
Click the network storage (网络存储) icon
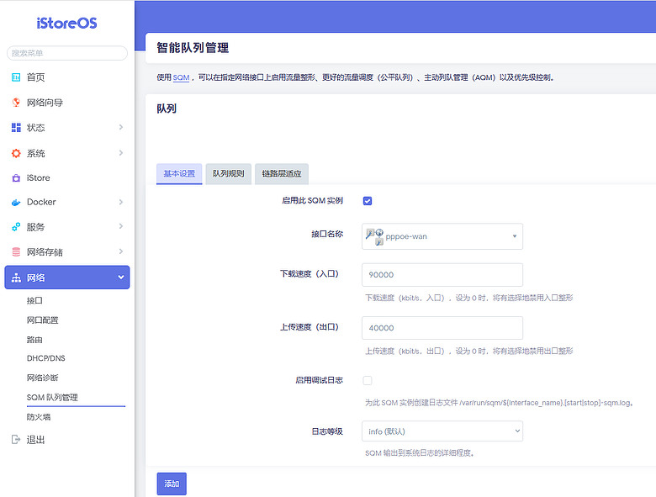click(16, 251)
